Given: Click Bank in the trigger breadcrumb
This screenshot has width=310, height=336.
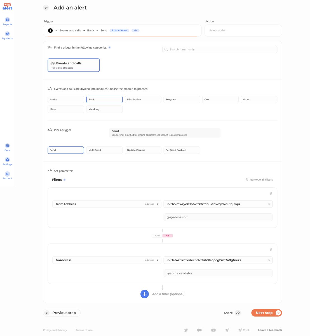Looking at the screenshot, I should pos(91,31).
